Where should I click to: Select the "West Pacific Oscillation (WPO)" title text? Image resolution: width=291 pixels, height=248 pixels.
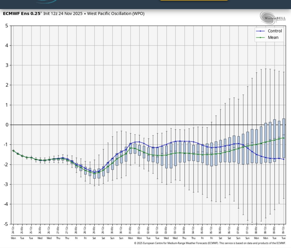(x=116, y=13)
